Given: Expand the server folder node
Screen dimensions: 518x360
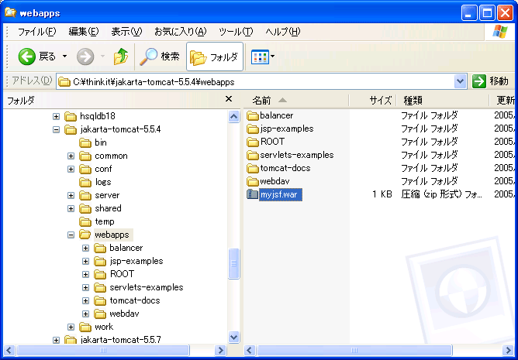Looking at the screenshot, I should 71,196.
